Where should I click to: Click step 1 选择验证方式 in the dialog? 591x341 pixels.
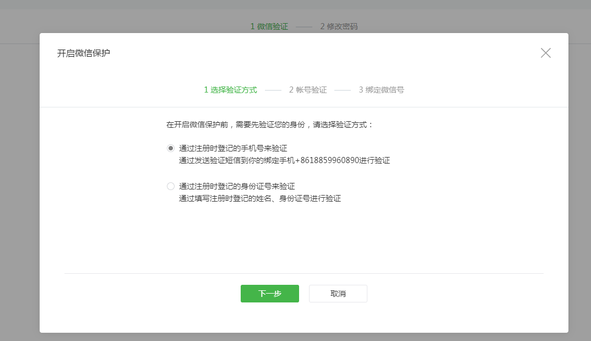tap(230, 90)
